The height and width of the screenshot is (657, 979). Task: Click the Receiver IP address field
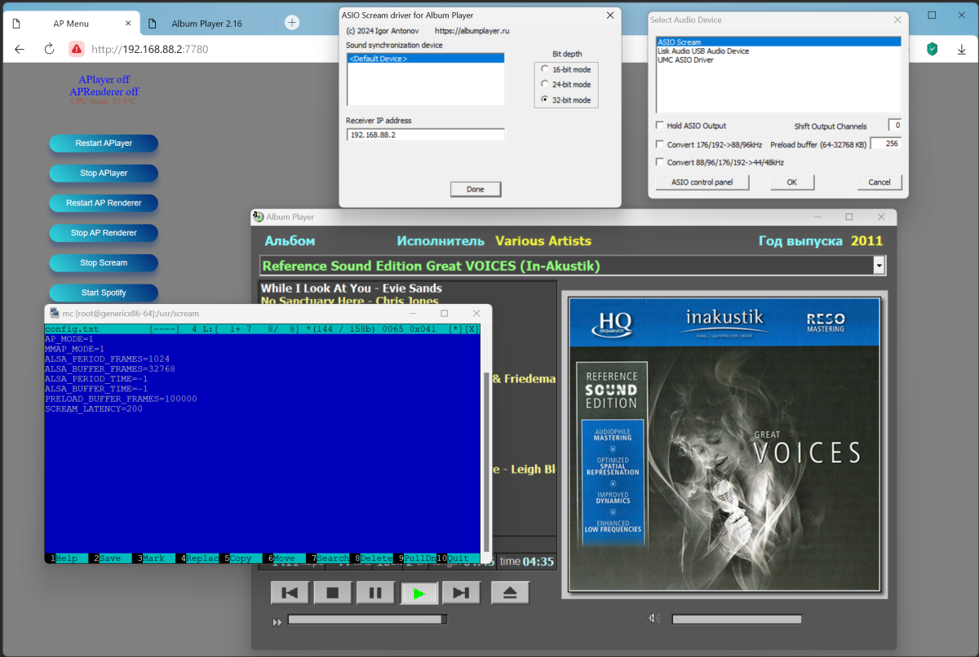(425, 134)
